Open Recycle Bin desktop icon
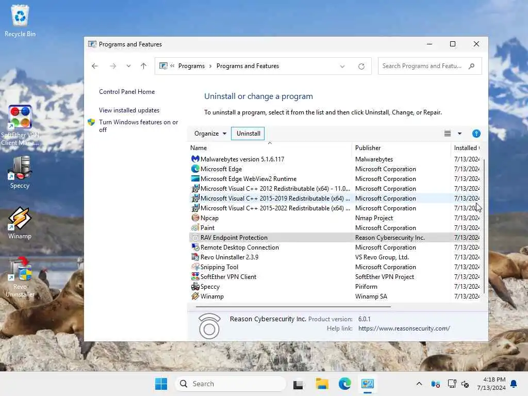Screen dimensions: 528x396 point(20,21)
